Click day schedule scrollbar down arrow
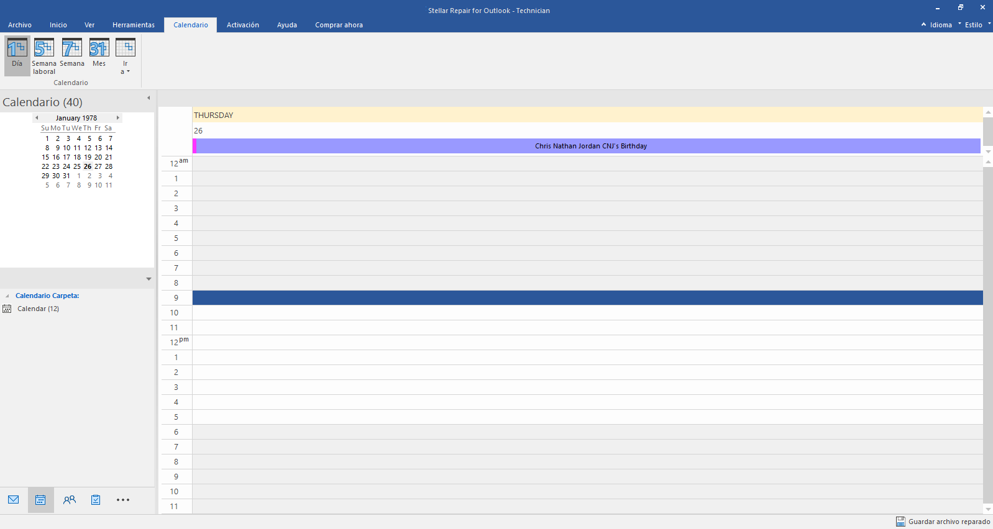Image resolution: width=993 pixels, height=529 pixels. click(x=988, y=509)
